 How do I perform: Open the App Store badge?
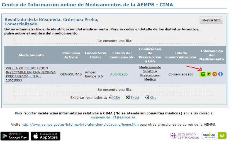(x=45, y=136)
